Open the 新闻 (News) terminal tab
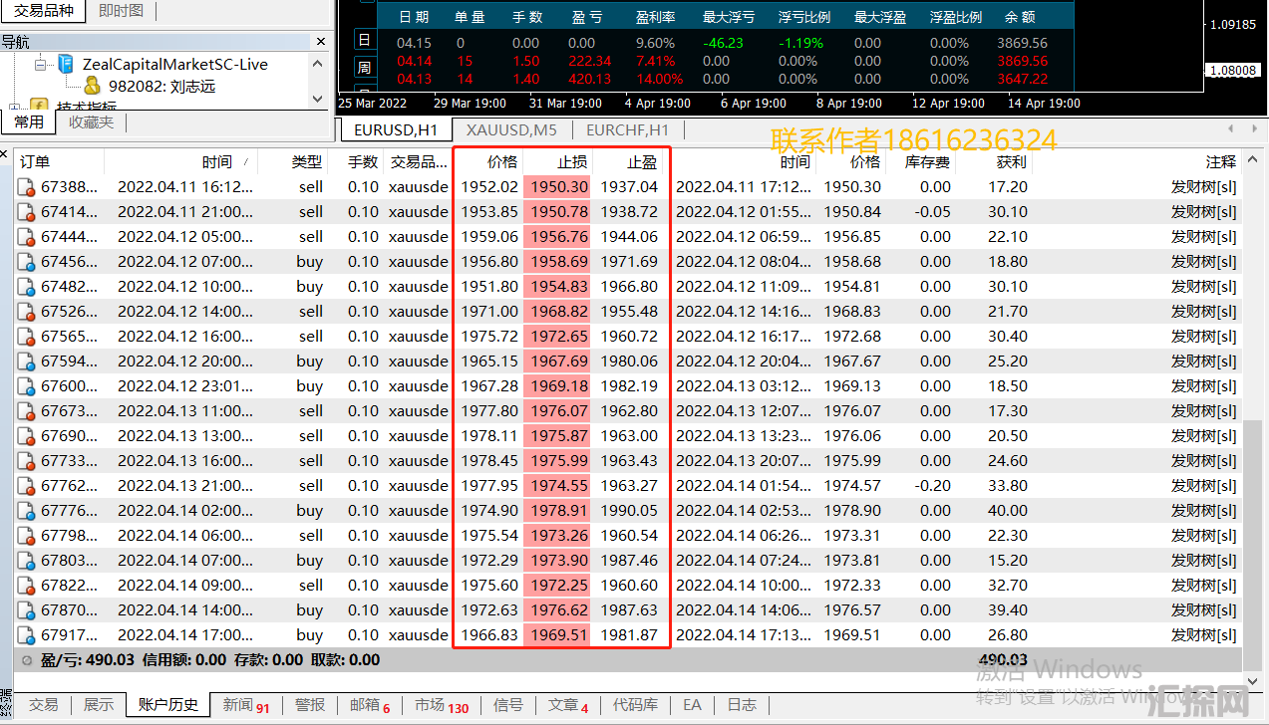This screenshot has width=1269, height=725. click(245, 705)
